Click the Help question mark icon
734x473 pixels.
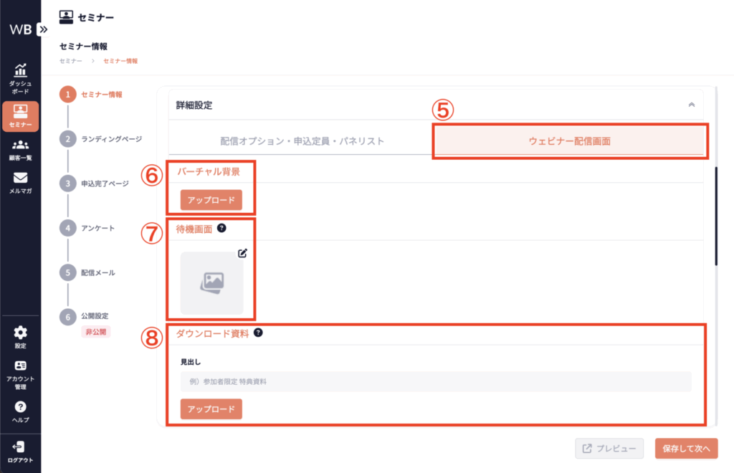click(20, 407)
